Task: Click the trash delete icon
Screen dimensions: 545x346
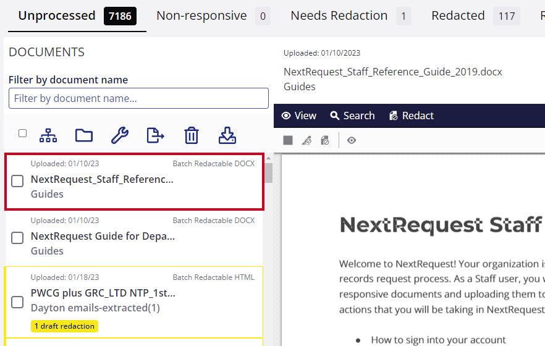Action: 192,135
